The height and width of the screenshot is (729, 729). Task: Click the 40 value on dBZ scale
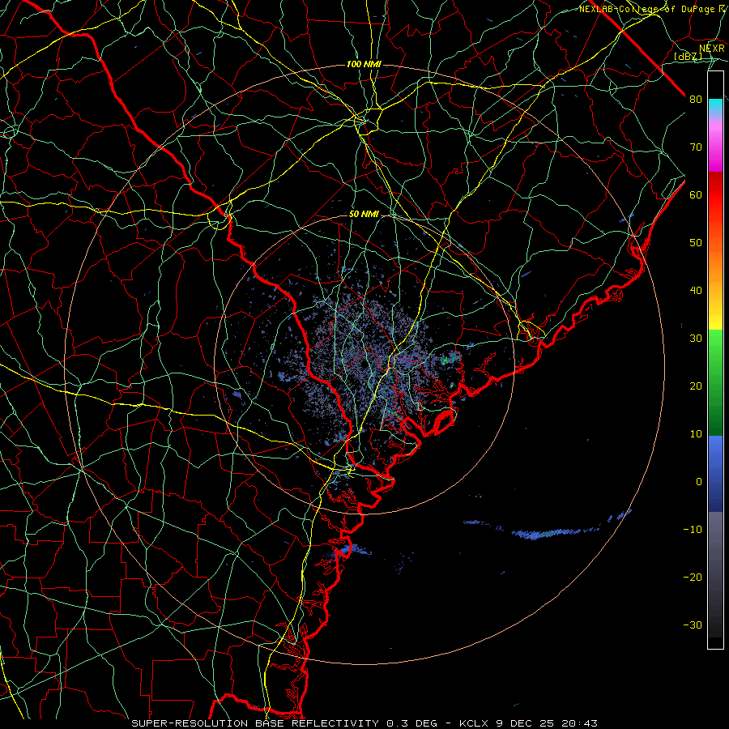click(696, 291)
